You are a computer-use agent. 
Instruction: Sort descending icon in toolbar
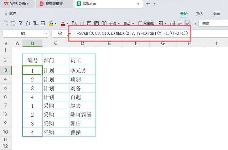click(36, 23)
